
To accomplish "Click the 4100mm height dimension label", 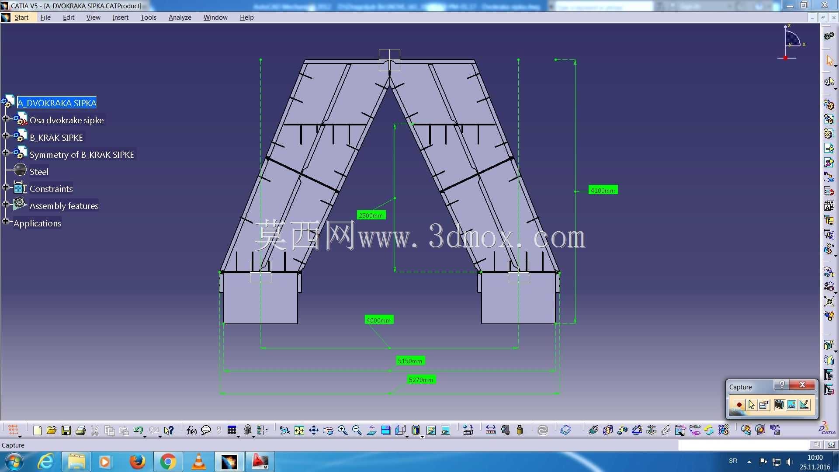I will click(x=603, y=191).
